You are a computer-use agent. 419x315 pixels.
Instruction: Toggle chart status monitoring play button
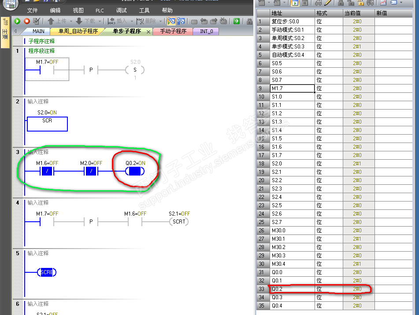point(295,3)
